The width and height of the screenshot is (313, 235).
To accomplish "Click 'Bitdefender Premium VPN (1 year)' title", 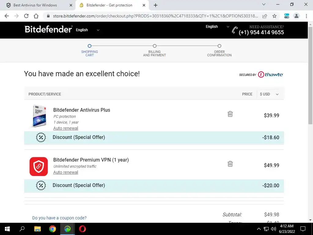I will pyautogui.click(x=91, y=160).
